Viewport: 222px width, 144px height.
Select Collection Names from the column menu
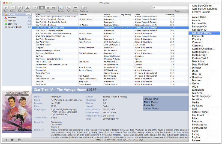(202, 33)
